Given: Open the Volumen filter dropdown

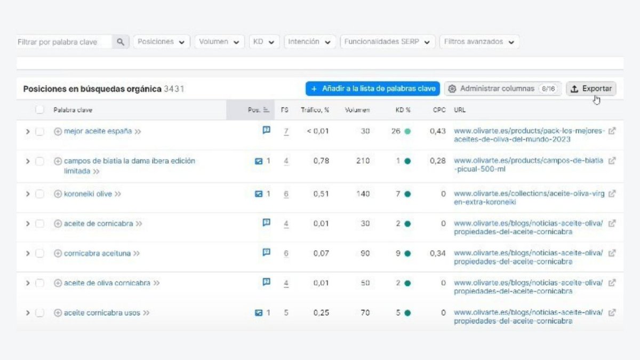Looking at the screenshot, I should point(219,42).
